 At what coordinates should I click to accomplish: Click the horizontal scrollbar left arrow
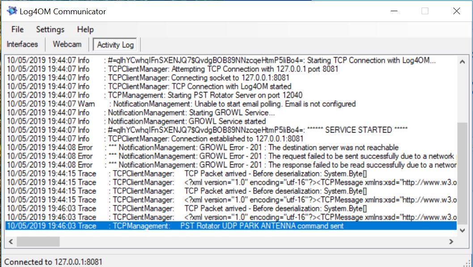point(11,242)
